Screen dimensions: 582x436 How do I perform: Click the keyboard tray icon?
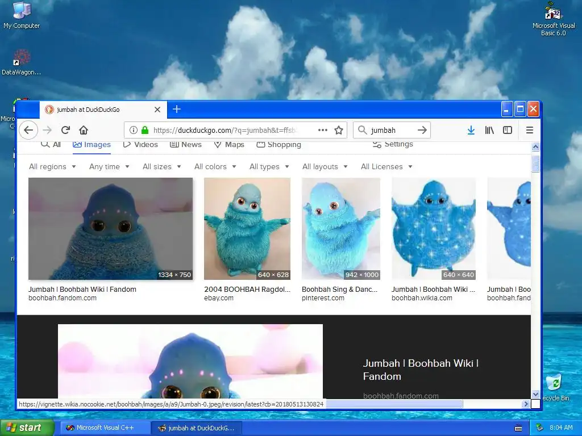click(x=518, y=428)
